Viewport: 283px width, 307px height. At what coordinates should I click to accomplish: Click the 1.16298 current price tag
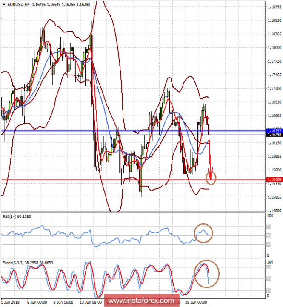pos(273,135)
